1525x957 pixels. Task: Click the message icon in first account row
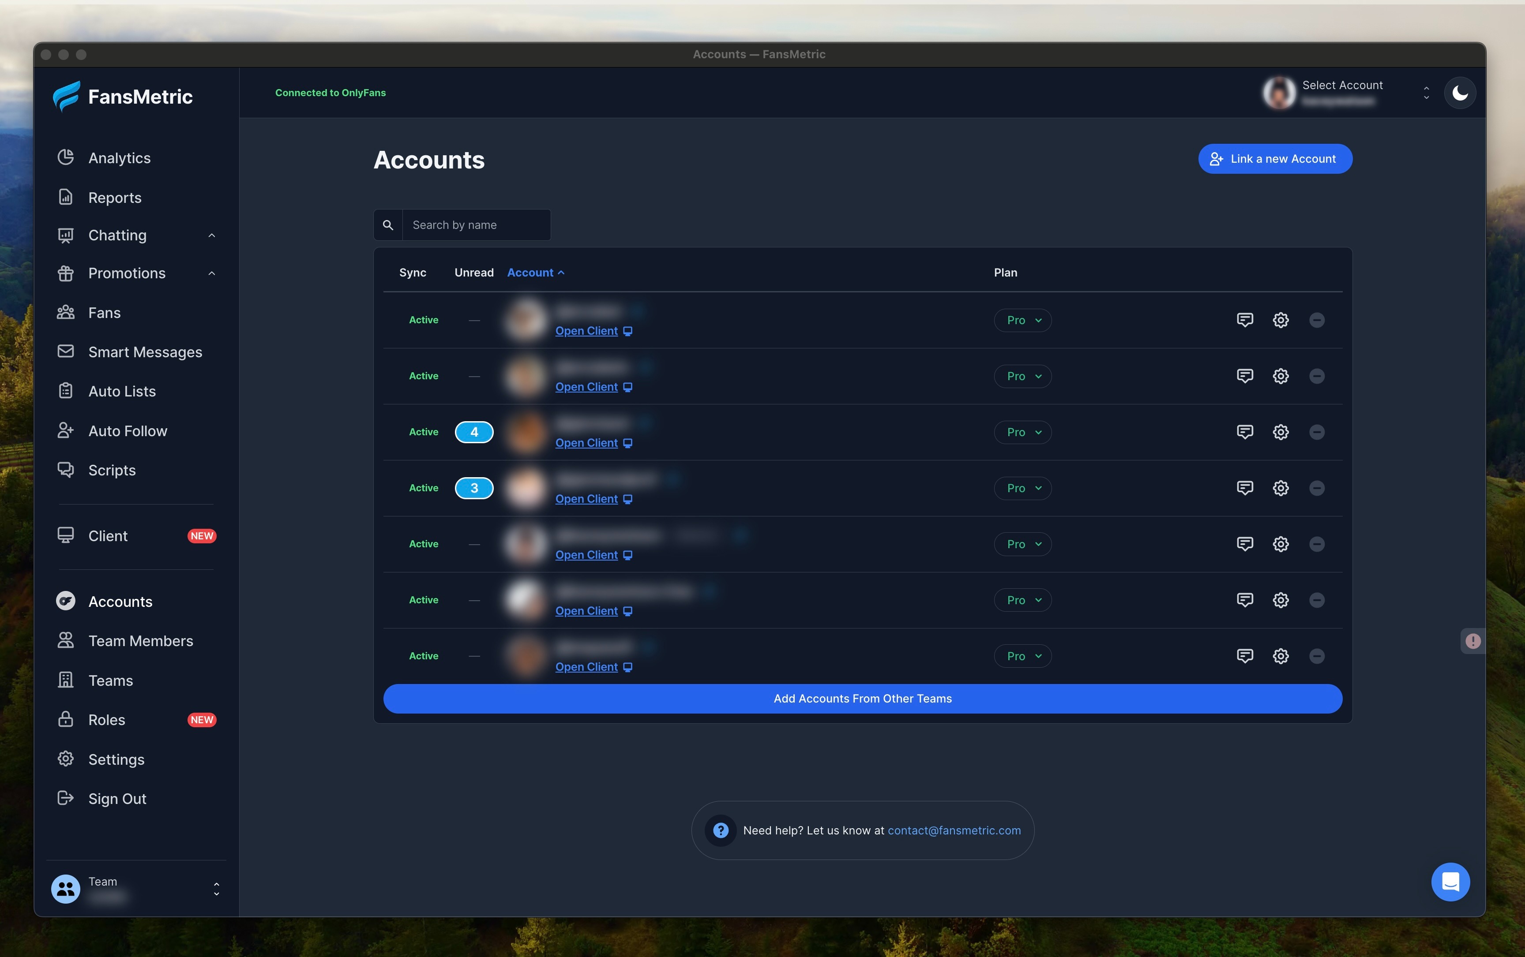click(1245, 320)
